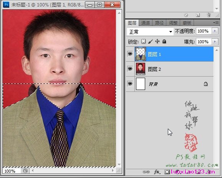
Task: Select the 图层 2 layer thumbnail
Action: [141, 69]
